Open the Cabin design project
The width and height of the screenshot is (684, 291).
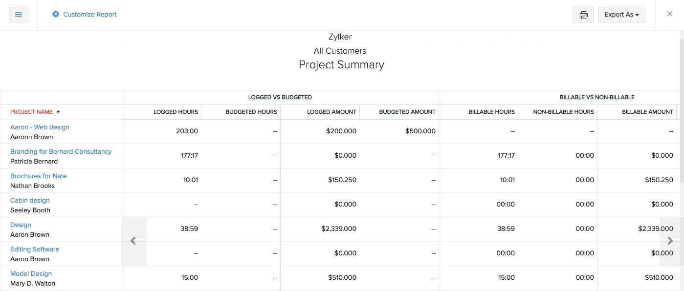pyautogui.click(x=30, y=200)
